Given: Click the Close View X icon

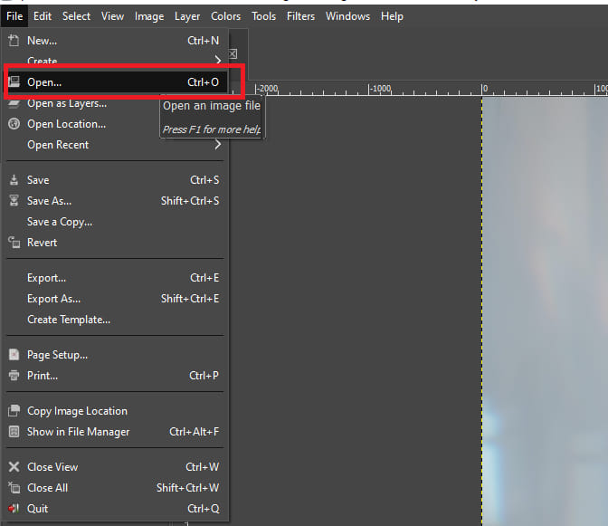Looking at the screenshot, I should (14, 466).
